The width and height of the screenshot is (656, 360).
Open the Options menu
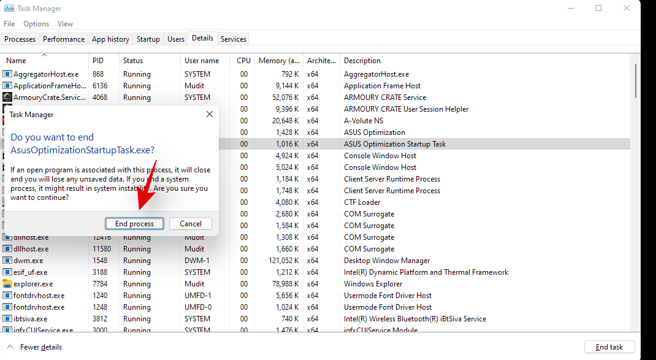[x=36, y=24]
